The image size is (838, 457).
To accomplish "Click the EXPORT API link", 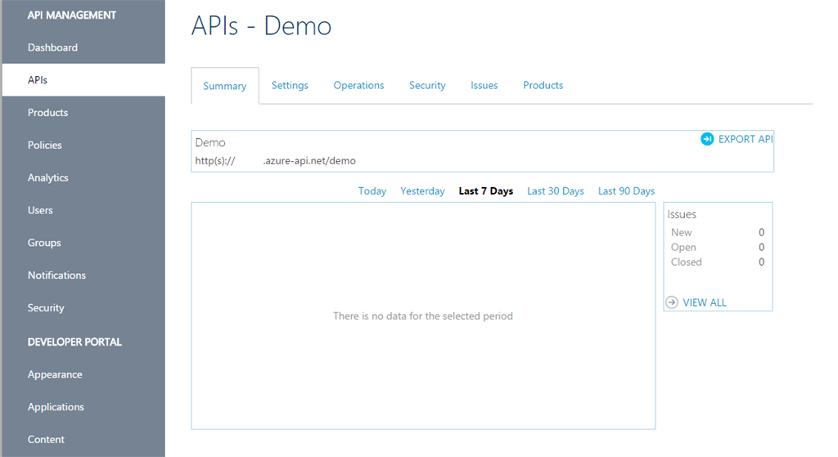I will point(745,139).
